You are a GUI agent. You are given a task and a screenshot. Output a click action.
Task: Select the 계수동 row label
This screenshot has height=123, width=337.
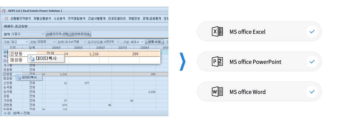(8, 65)
